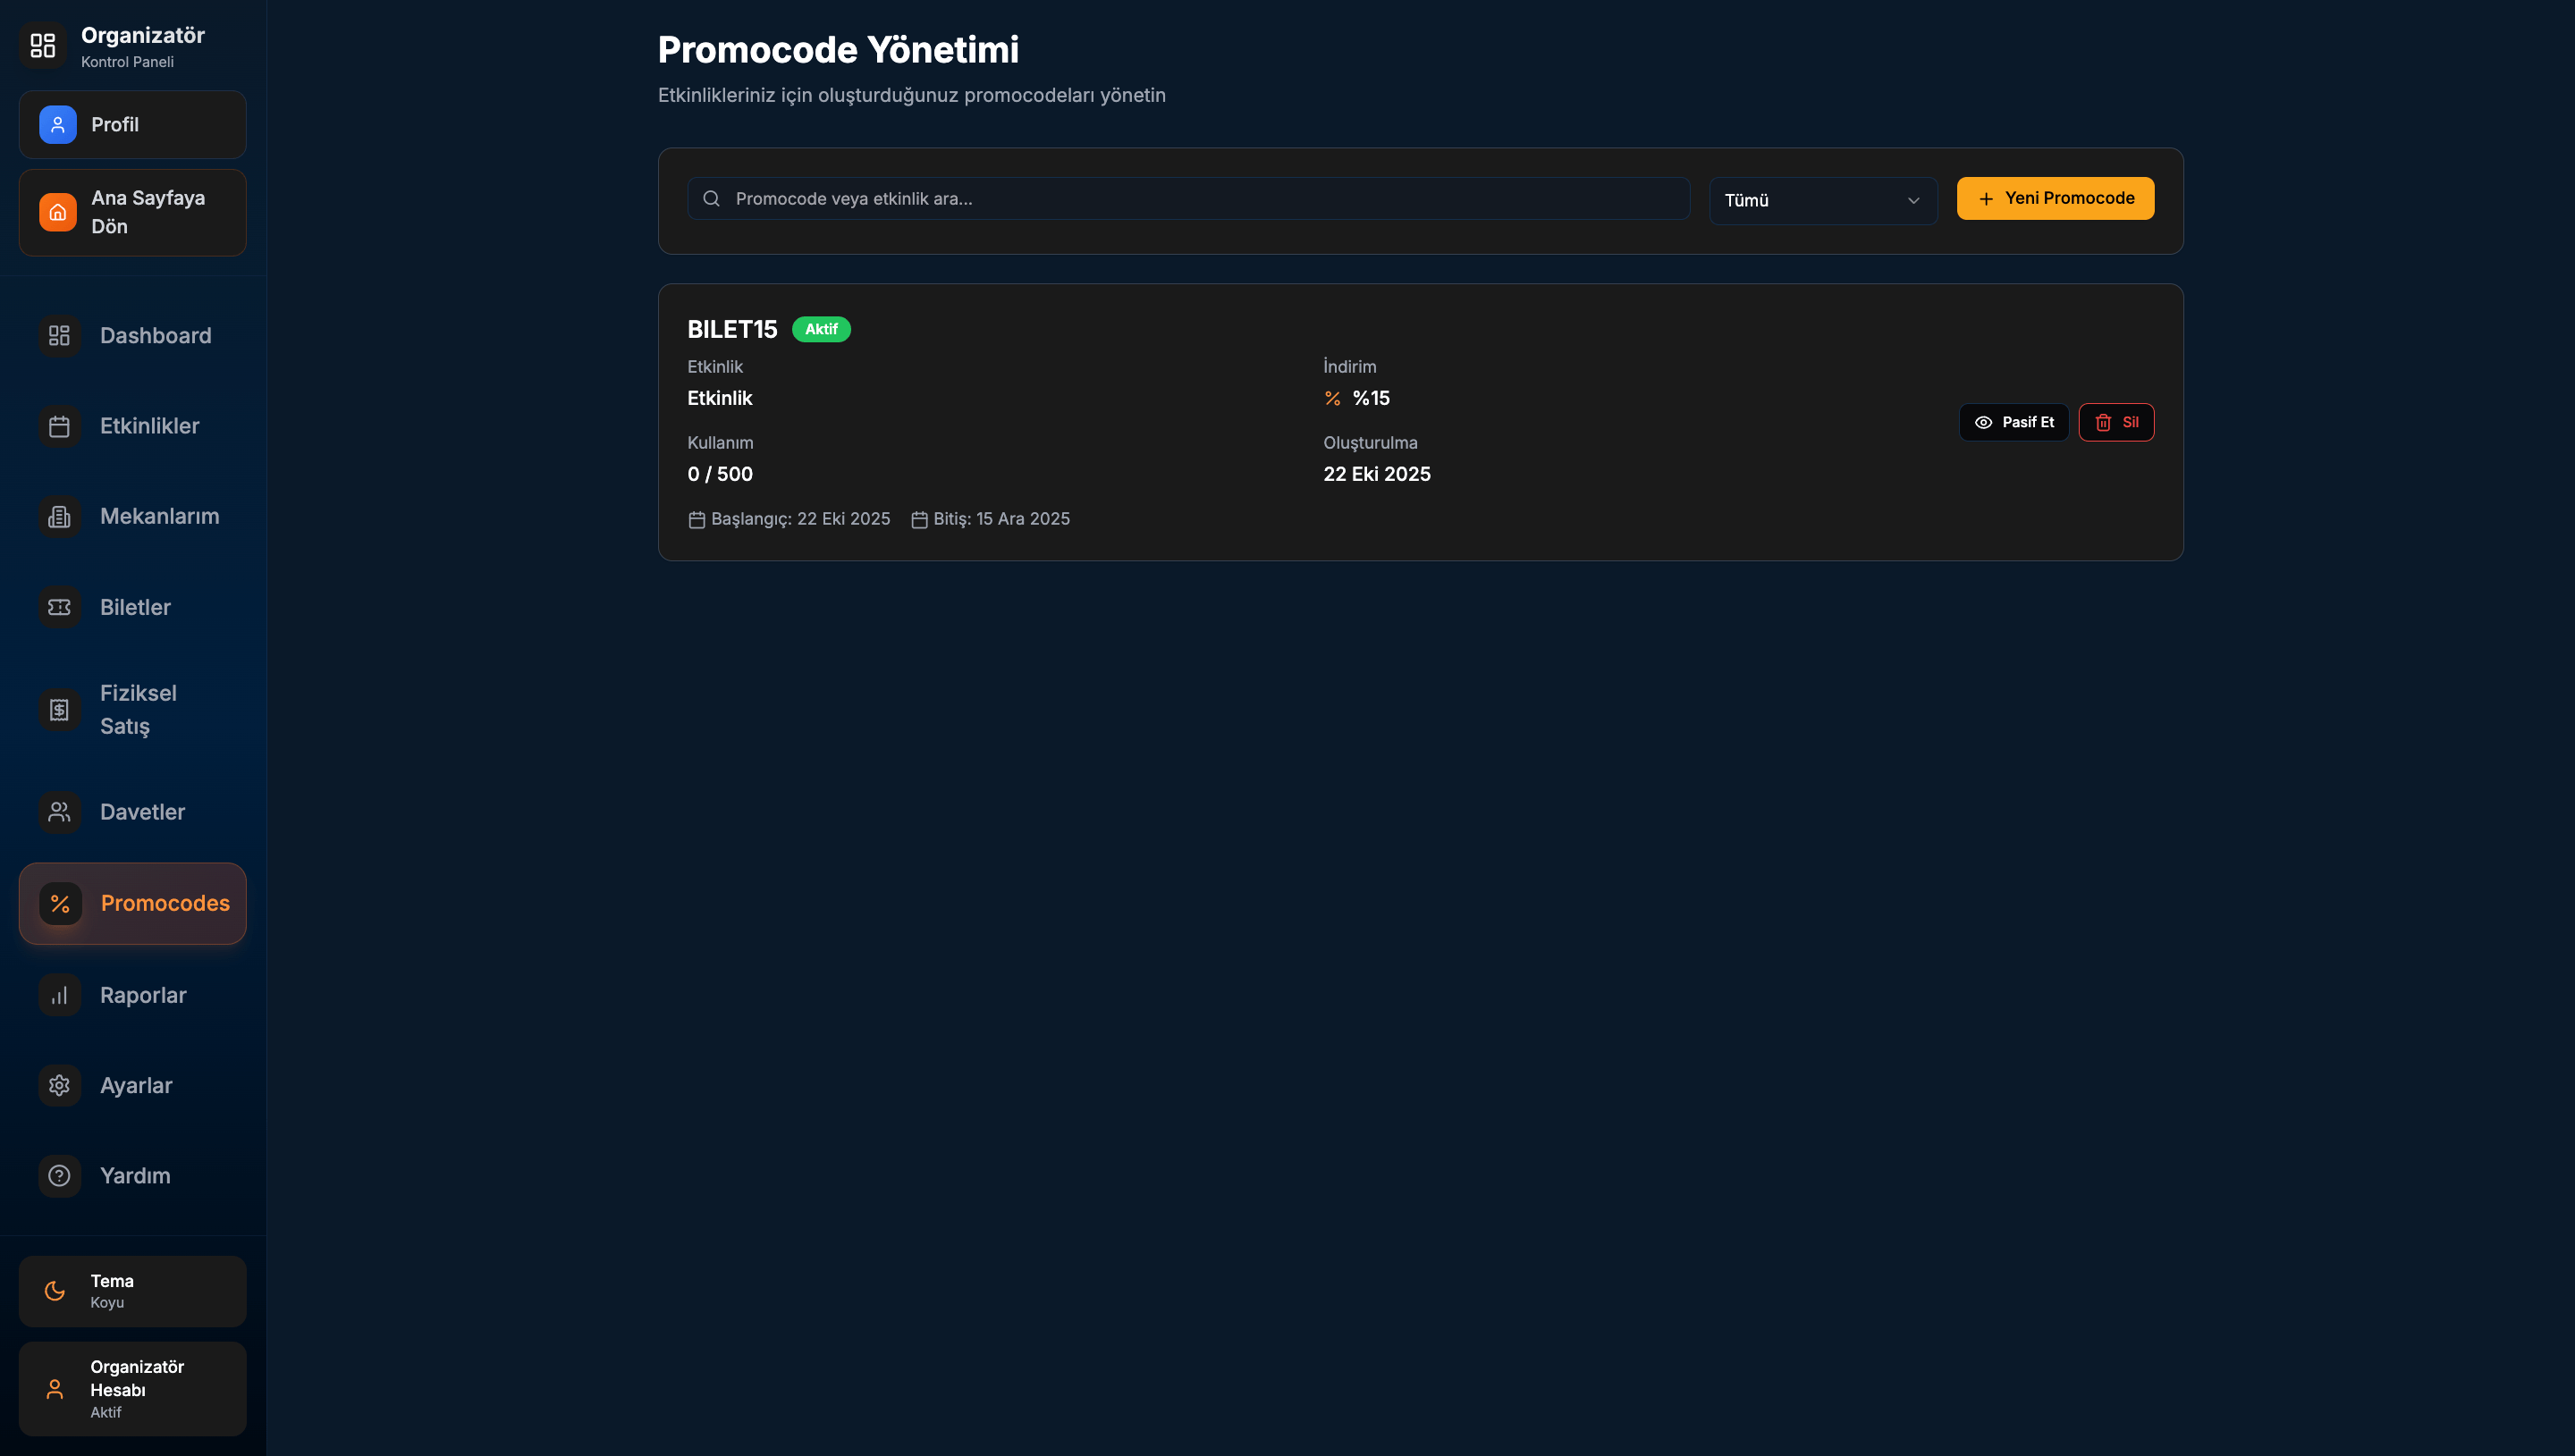Click the Raporlar bar chart icon
This screenshot has width=2575, height=1456.
click(59, 995)
